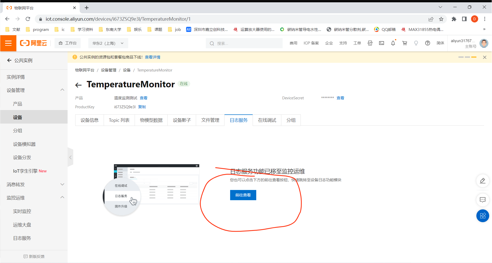Screen dimensions: 492x263
Task: Open the 企业 menu
Action: (329, 43)
